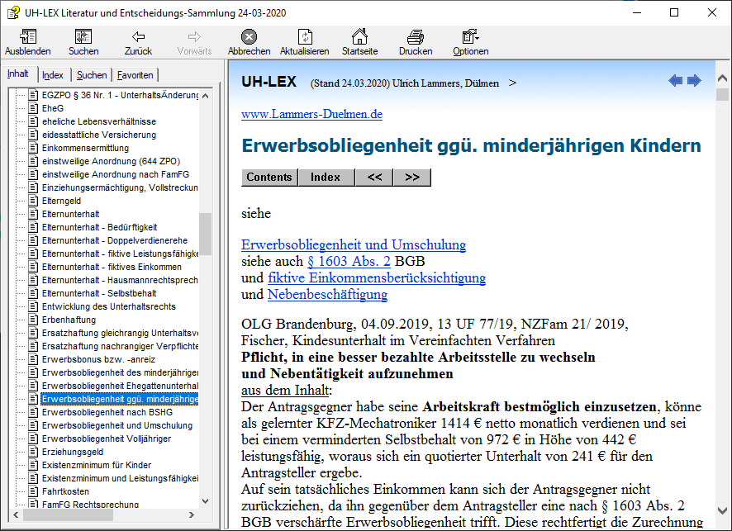Select eheliche Lebensverhältnisse topic
This screenshot has height=531, width=732.
99,121
